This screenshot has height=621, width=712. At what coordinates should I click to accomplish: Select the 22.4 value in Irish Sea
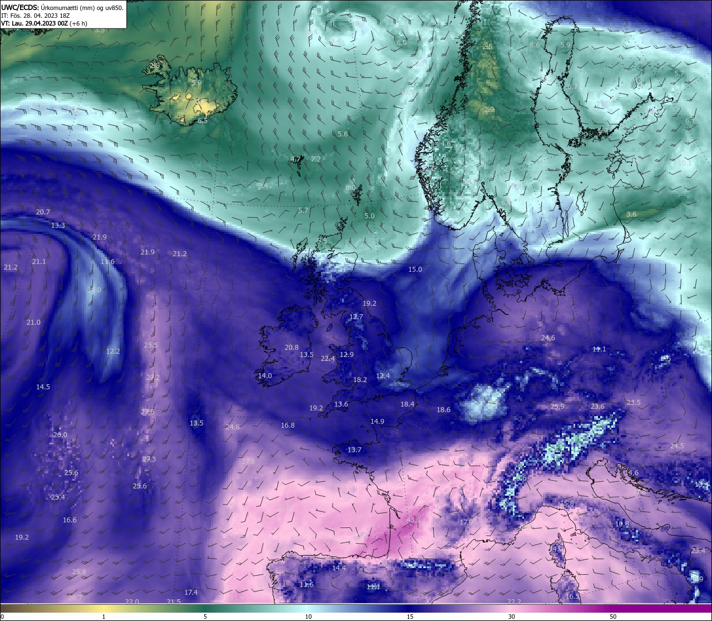(x=328, y=358)
